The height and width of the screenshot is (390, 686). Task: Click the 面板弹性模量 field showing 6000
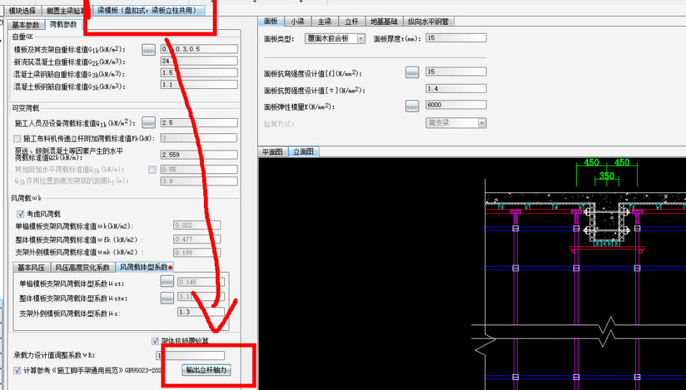click(456, 105)
